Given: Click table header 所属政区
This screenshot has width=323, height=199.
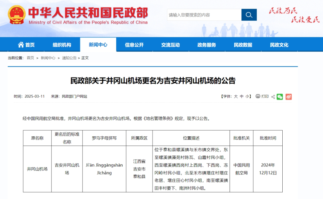Looking at the screenshot, I should [139, 138].
